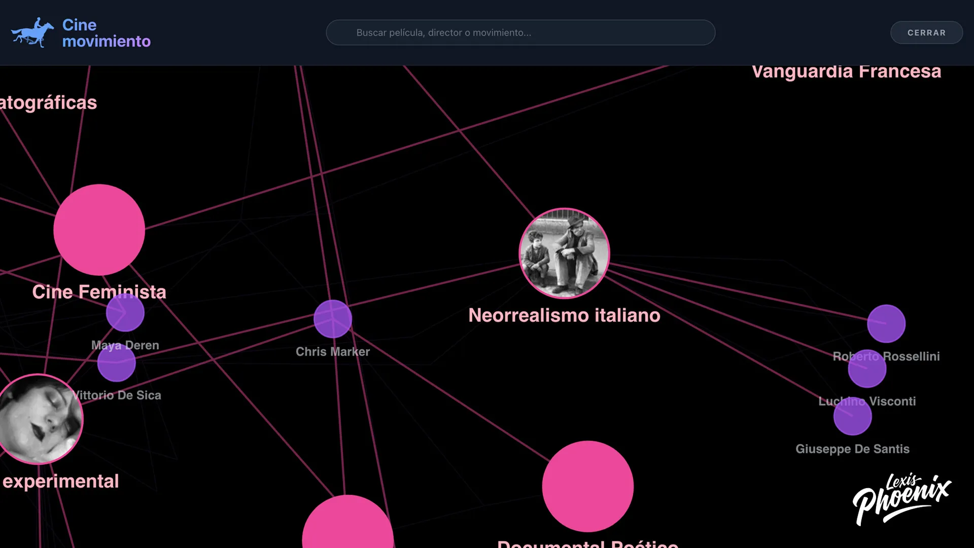
Task: Select the Neorrealismo italiano photo node
Action: point(564,253)
